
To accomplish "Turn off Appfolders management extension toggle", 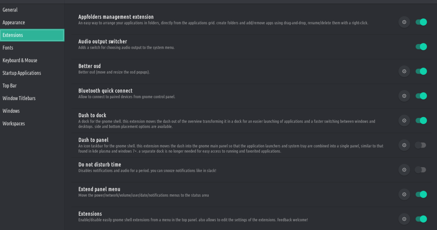I will 421,22.
